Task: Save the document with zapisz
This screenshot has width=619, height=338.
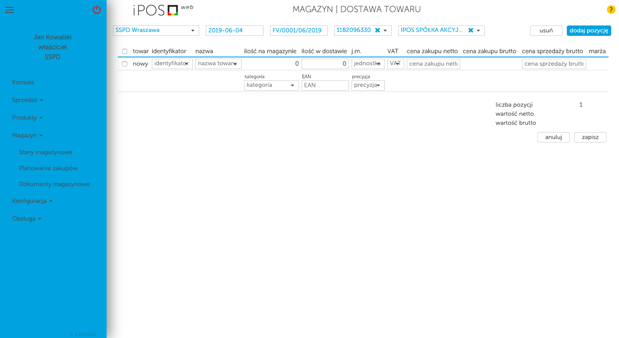Action: click(590, 137)
